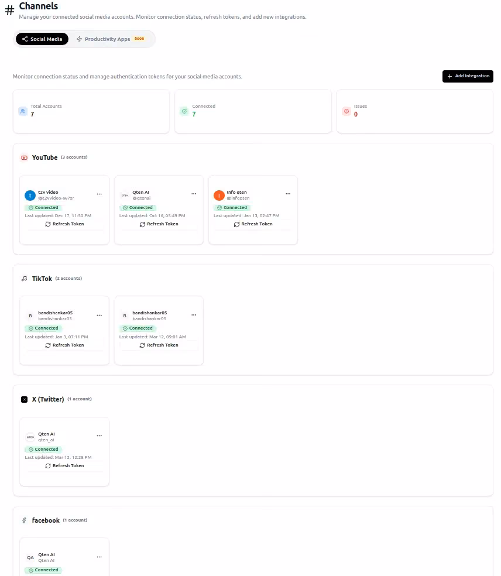Click the Info qten orange avatar
Viewport: 501px width, 576px height.
(x=219, y=196)
